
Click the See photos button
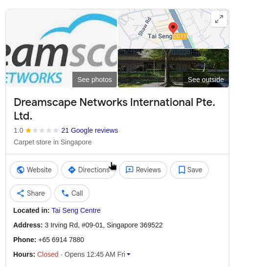click(x=94, y=80)
